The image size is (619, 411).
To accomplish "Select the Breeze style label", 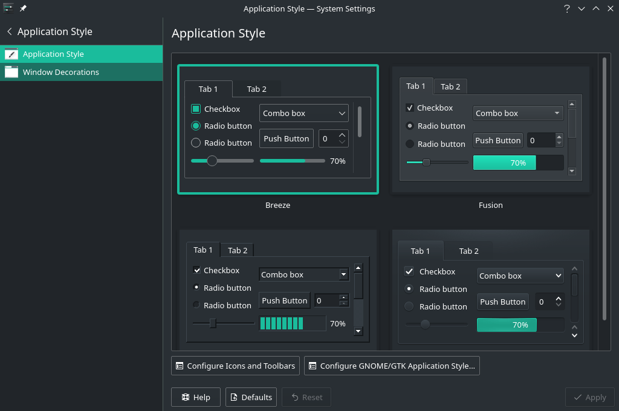I will tap(278, 205).
